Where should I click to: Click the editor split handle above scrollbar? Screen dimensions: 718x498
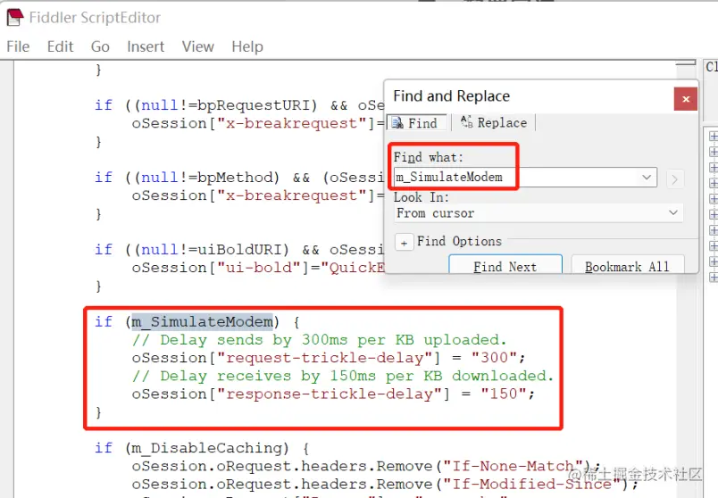point(686,64)
